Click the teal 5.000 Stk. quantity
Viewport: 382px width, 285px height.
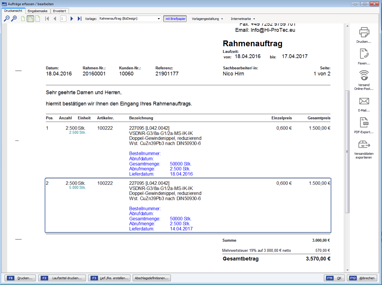(77, 188)
